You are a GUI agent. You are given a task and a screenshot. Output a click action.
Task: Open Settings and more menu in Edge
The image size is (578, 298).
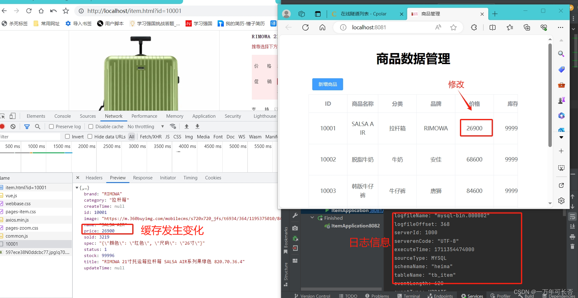tap(561, 27)
